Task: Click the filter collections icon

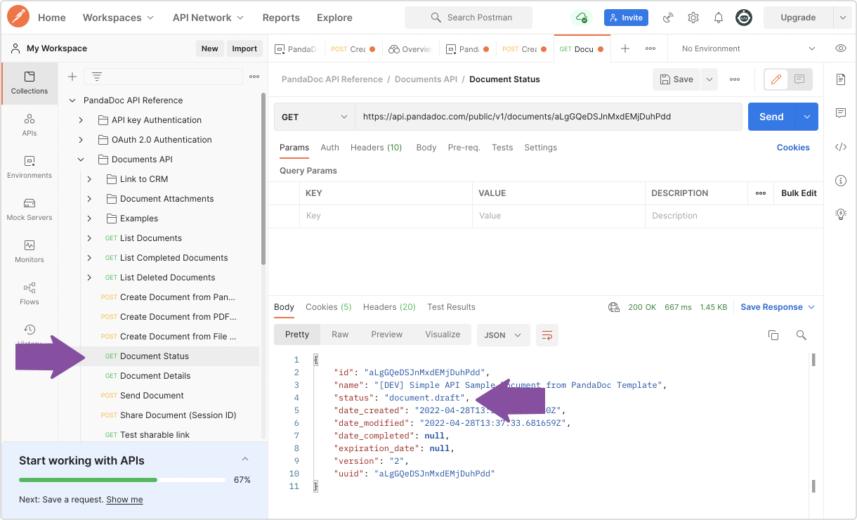Action: [97, 77]
